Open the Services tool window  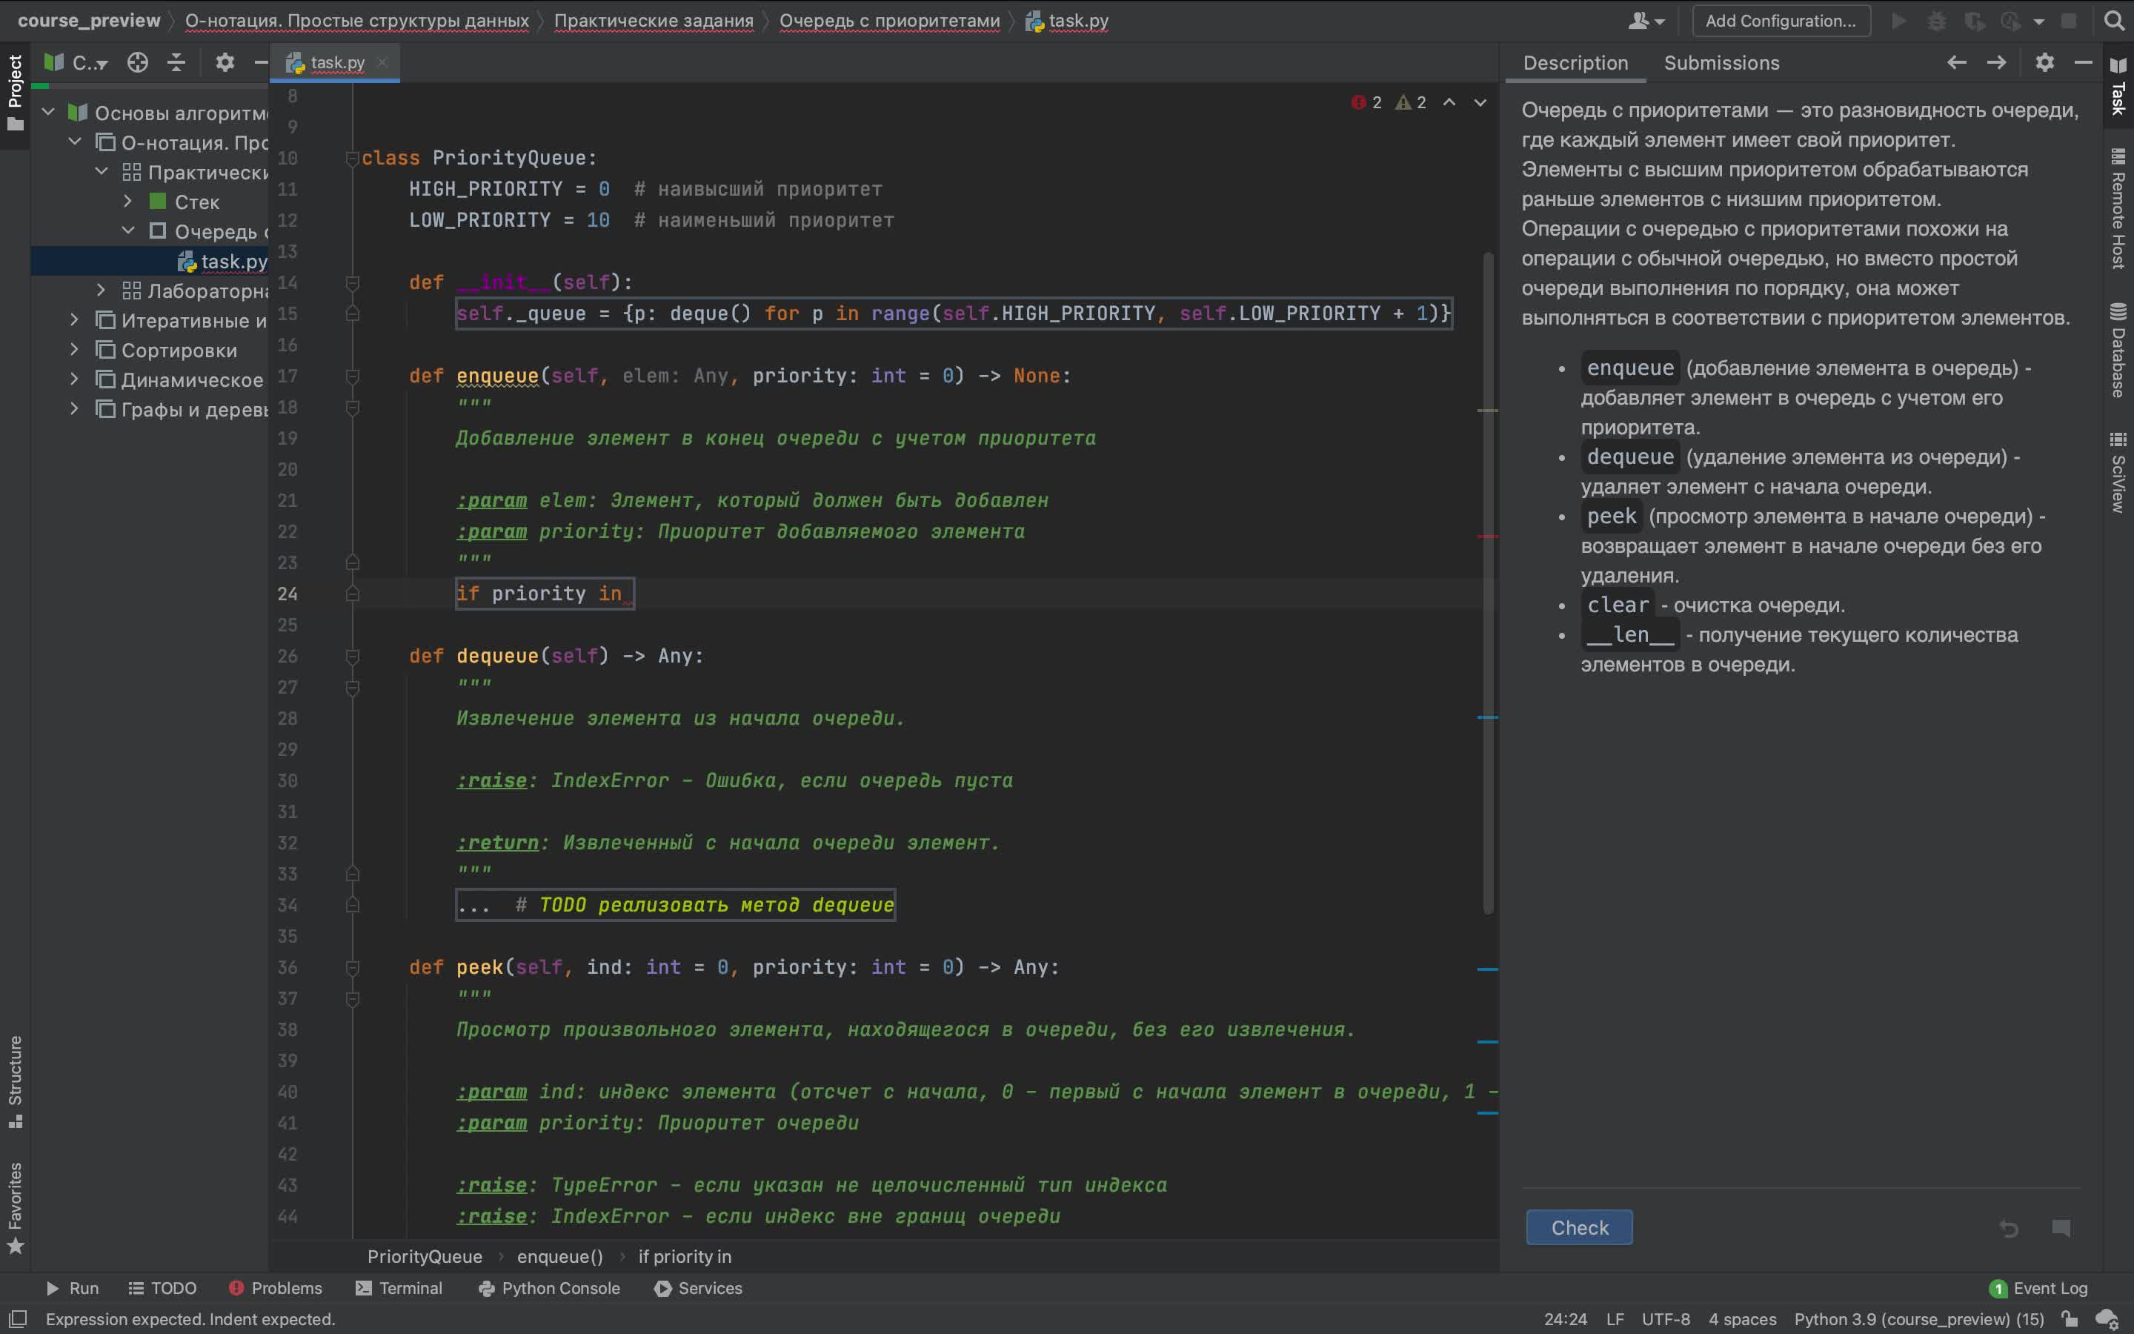(x=699, y=1288)
